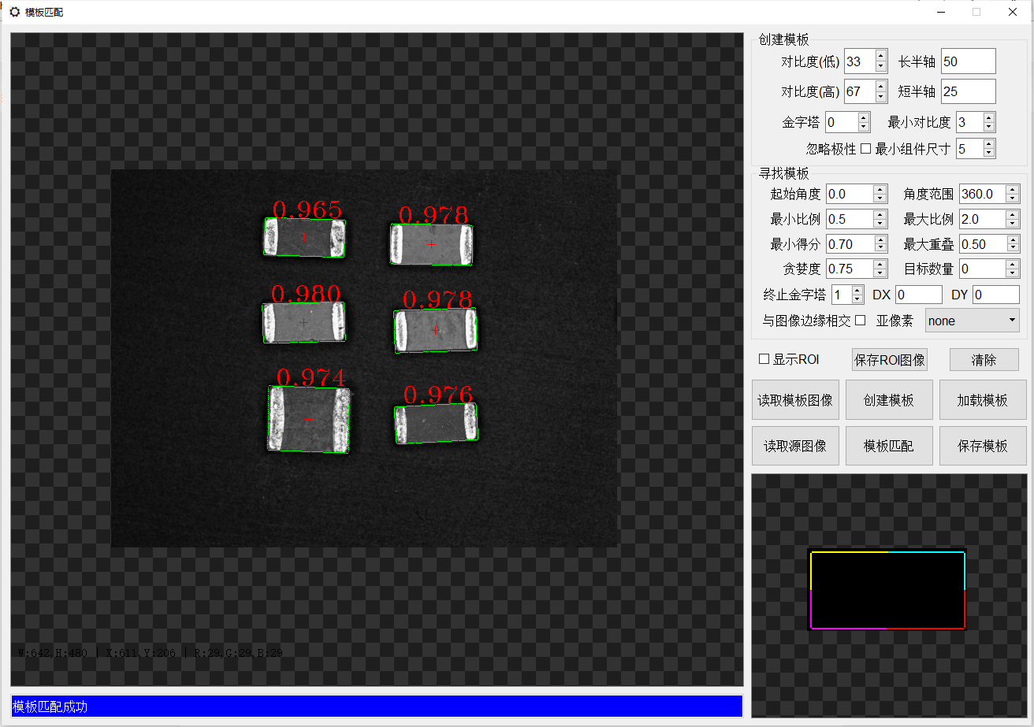
Task: Click the matched component scored 0.980
Action: [x=304, y=322]
